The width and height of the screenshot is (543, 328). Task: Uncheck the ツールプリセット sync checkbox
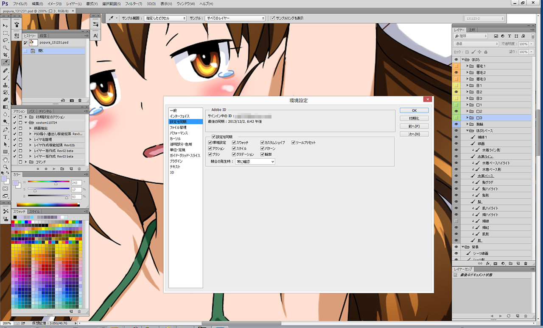[293, 143]
